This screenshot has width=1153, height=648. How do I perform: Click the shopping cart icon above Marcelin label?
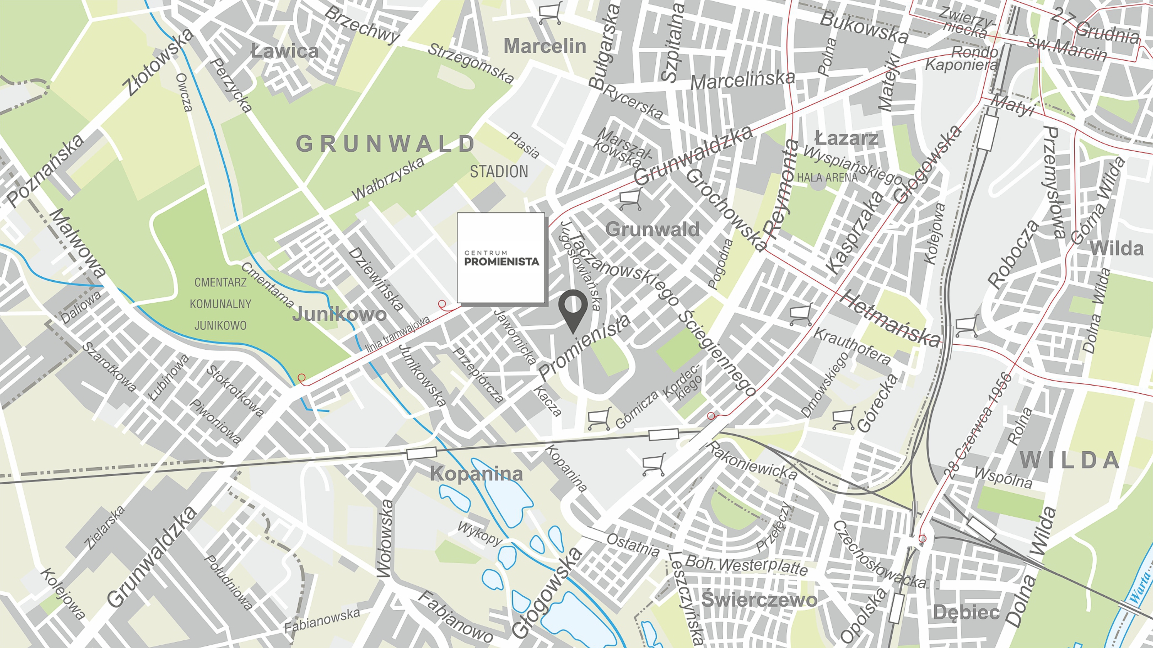coord(550,13)
